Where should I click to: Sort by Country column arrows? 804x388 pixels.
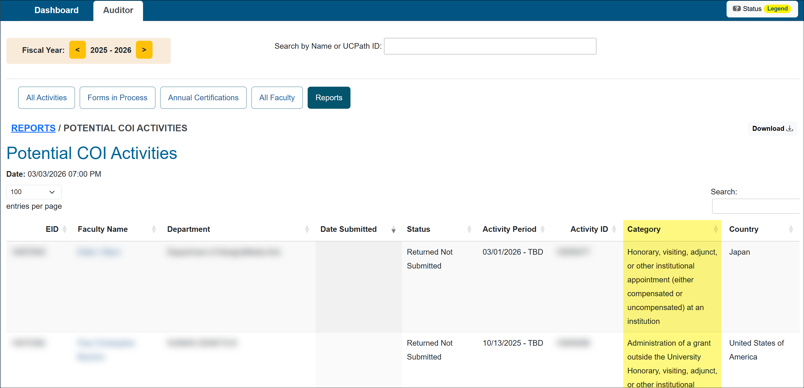pyautogui.click(x=791, y=229)
